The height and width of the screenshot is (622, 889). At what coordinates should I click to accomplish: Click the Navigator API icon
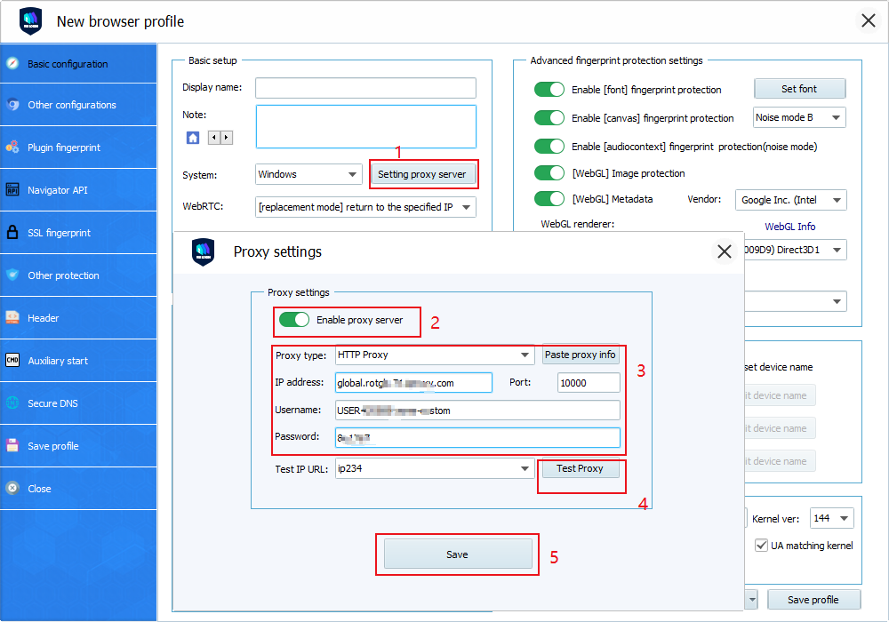12,190
